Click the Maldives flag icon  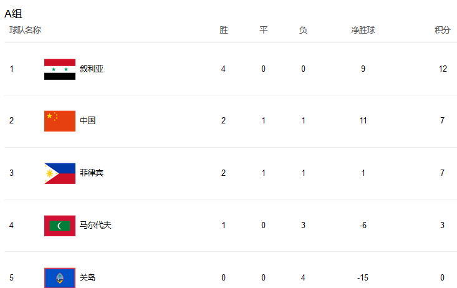[x=60, y=226]
